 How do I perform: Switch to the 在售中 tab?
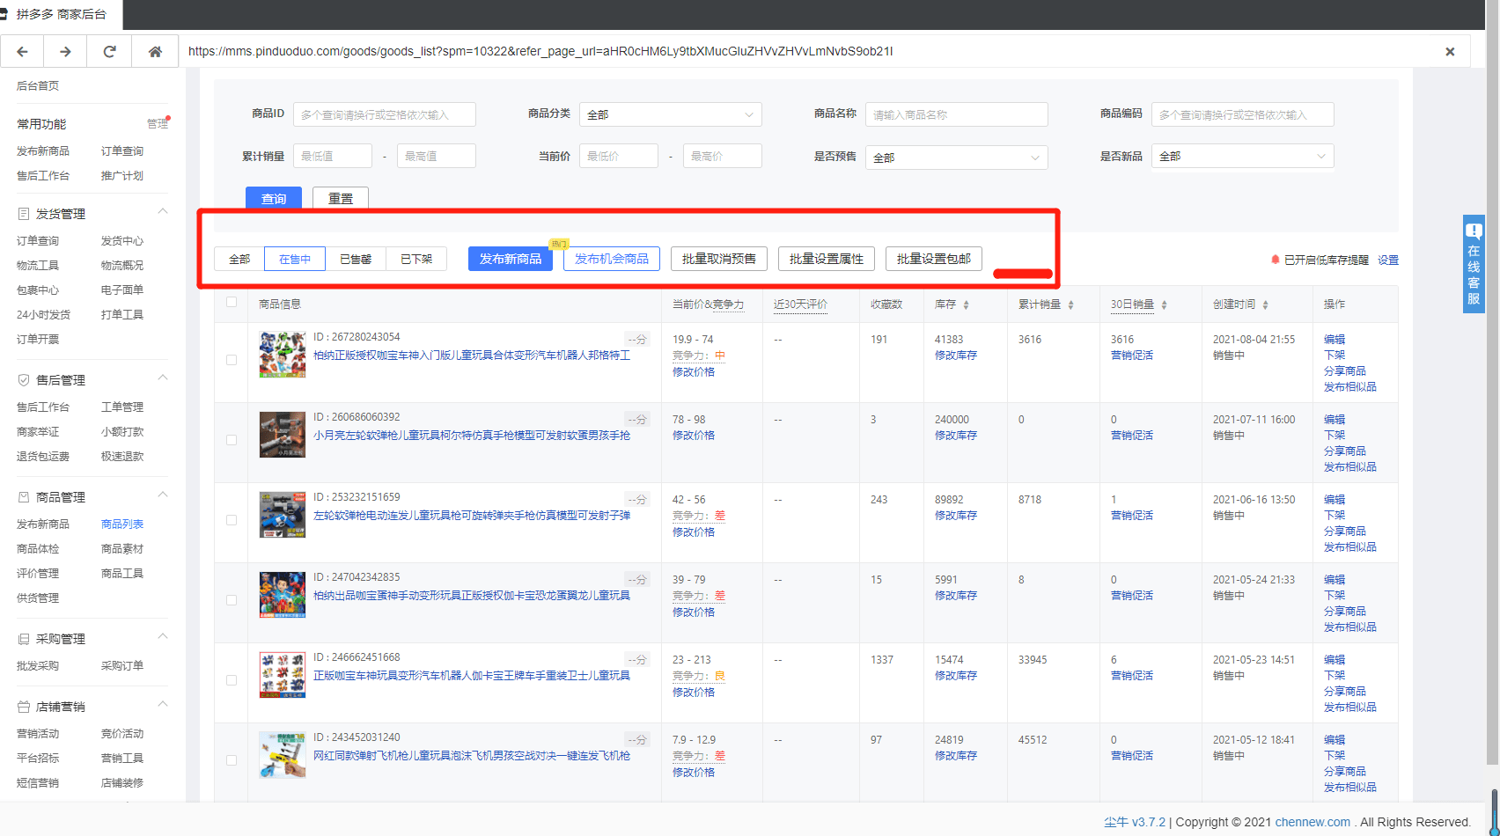tap(295, 259)
